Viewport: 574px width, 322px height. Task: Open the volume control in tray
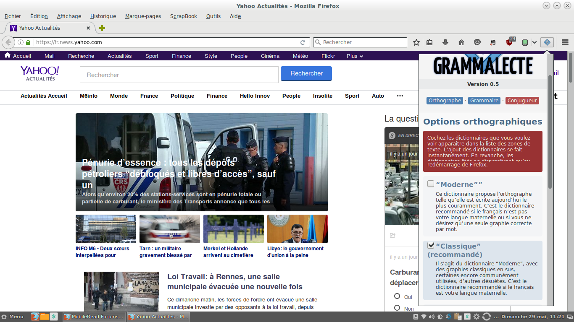[x=432, y=317]
